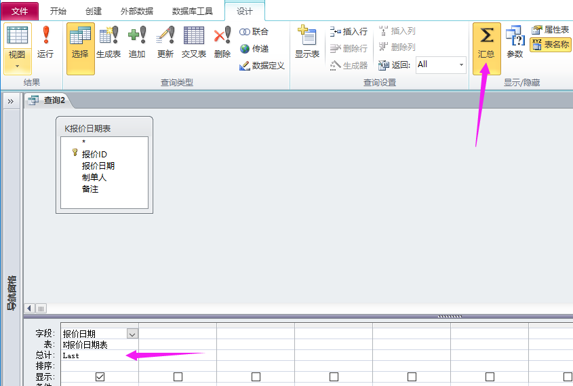This screenshot has width=573, height=386.
Task: Run the query with 运行
Action: tap(45, 42)
